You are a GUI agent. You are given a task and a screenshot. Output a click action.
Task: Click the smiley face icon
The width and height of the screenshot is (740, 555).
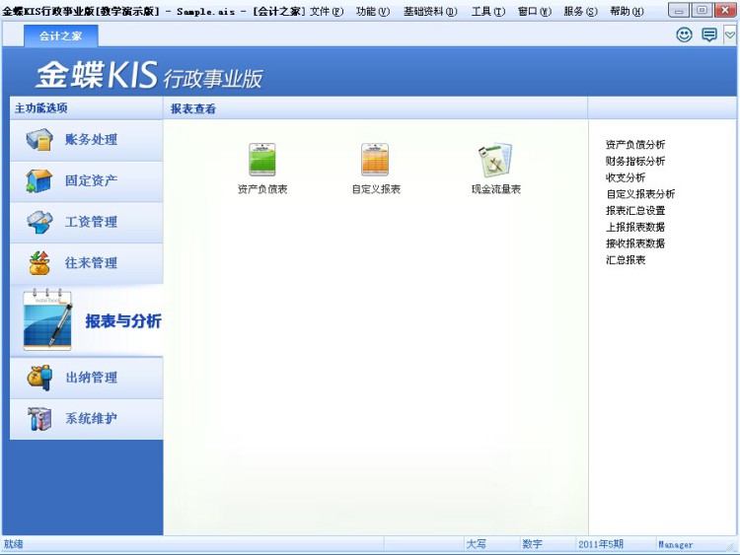click(684, 35)
